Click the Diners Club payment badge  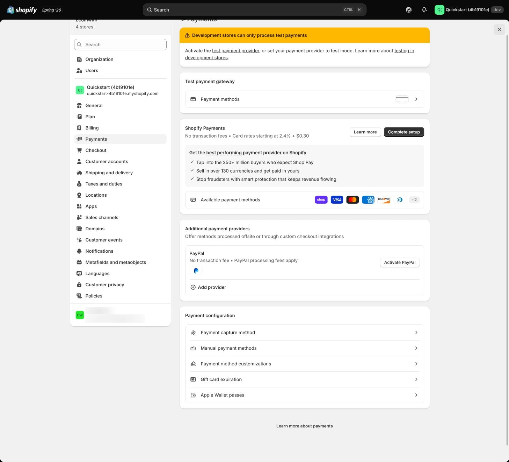pyautogui.click(x=400, y=200)
